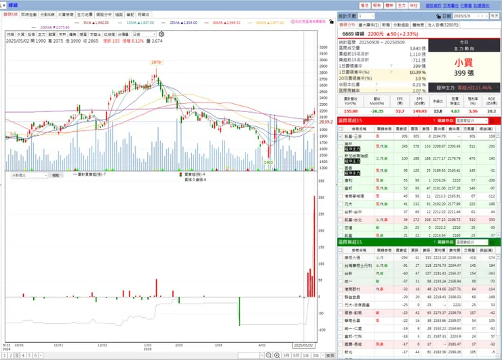This screenshot has height=360, width=502.
Task: Switch to 個股分析 tab
Action: click(x=104, y=14)
